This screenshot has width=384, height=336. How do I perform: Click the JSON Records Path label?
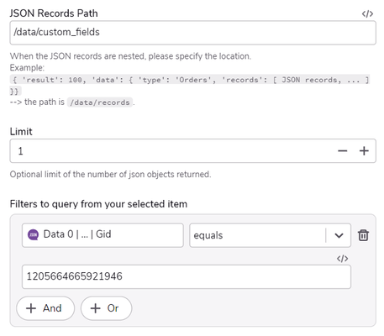click(x=54, y=13)
